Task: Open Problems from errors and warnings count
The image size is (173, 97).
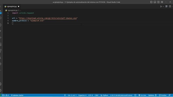Action: (x=5, y=95)
